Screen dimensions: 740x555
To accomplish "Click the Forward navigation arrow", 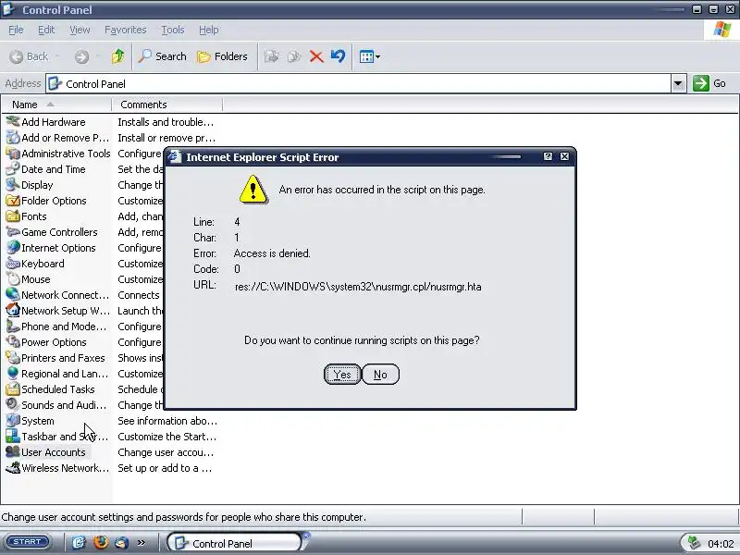I will [x=81, y=56].
